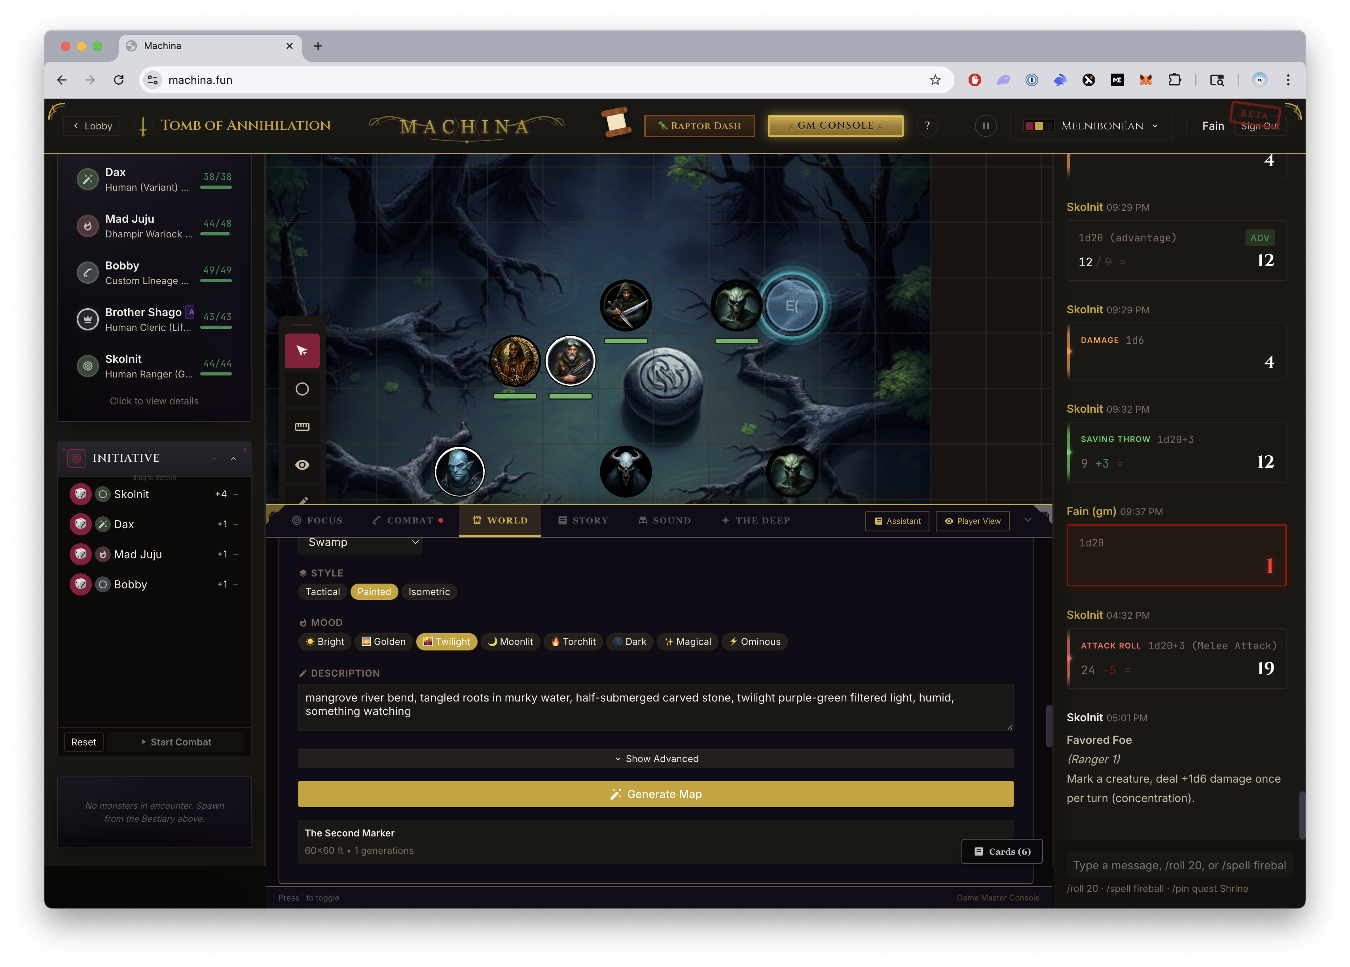Click the Brother Shago crown class icon
The height and width of the screenshot is (967, 1350).
(x=87, y=320)
